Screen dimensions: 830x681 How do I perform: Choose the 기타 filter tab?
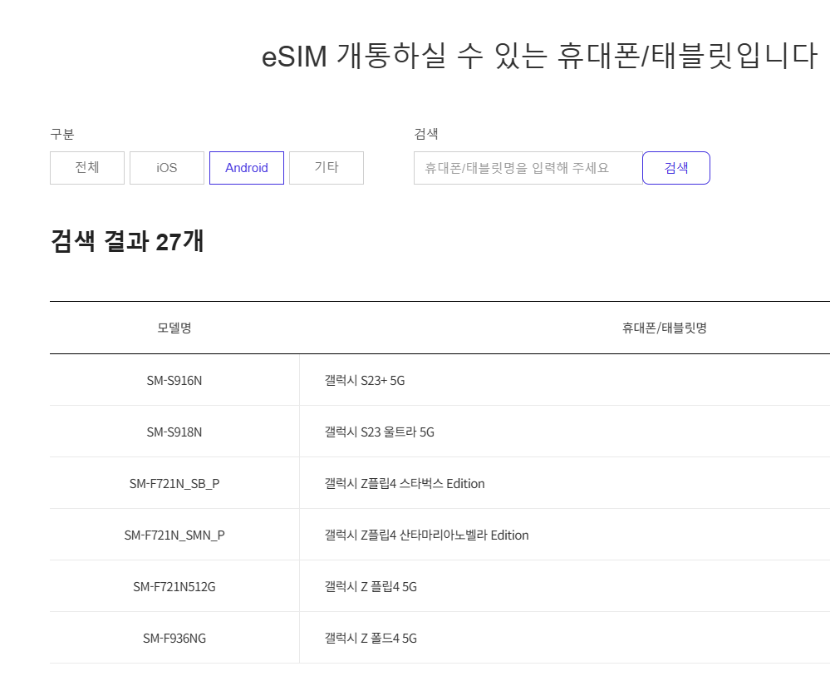pyautogui.click(x=327, y=168)
